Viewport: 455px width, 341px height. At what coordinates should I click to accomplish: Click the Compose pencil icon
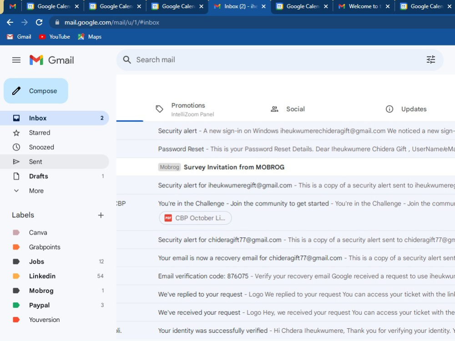(x=16, y=91)
